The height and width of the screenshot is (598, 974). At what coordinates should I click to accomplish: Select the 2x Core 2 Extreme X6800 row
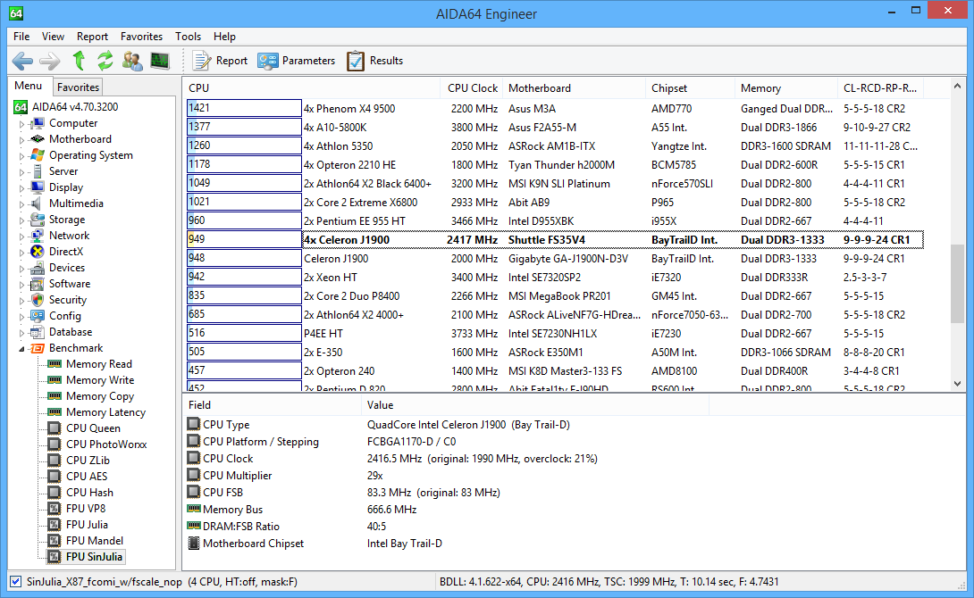coord(555,203)
